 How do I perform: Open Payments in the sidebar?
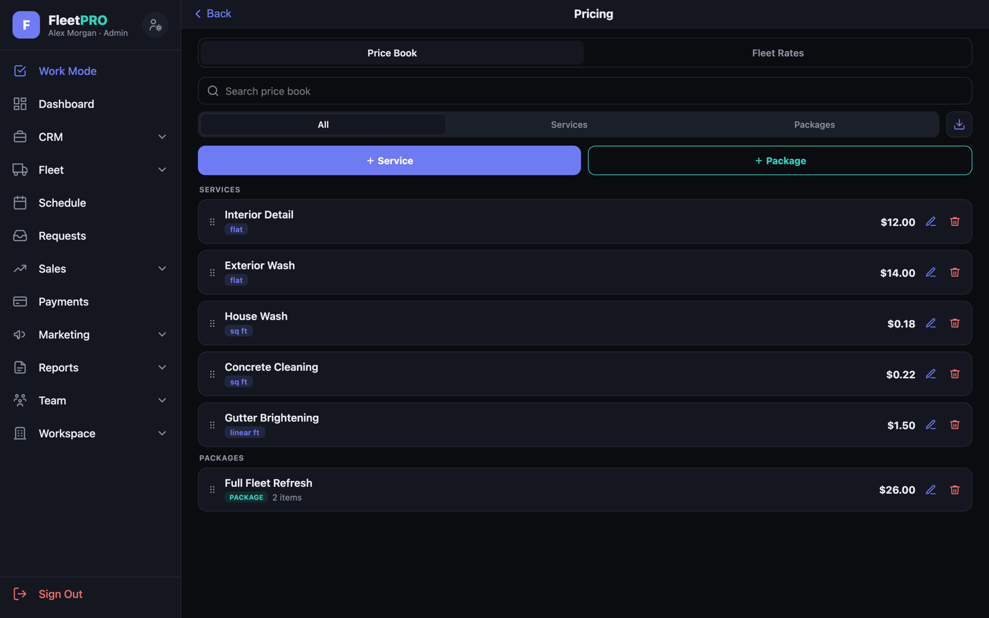pyautogui.click(x=90, y=302)
